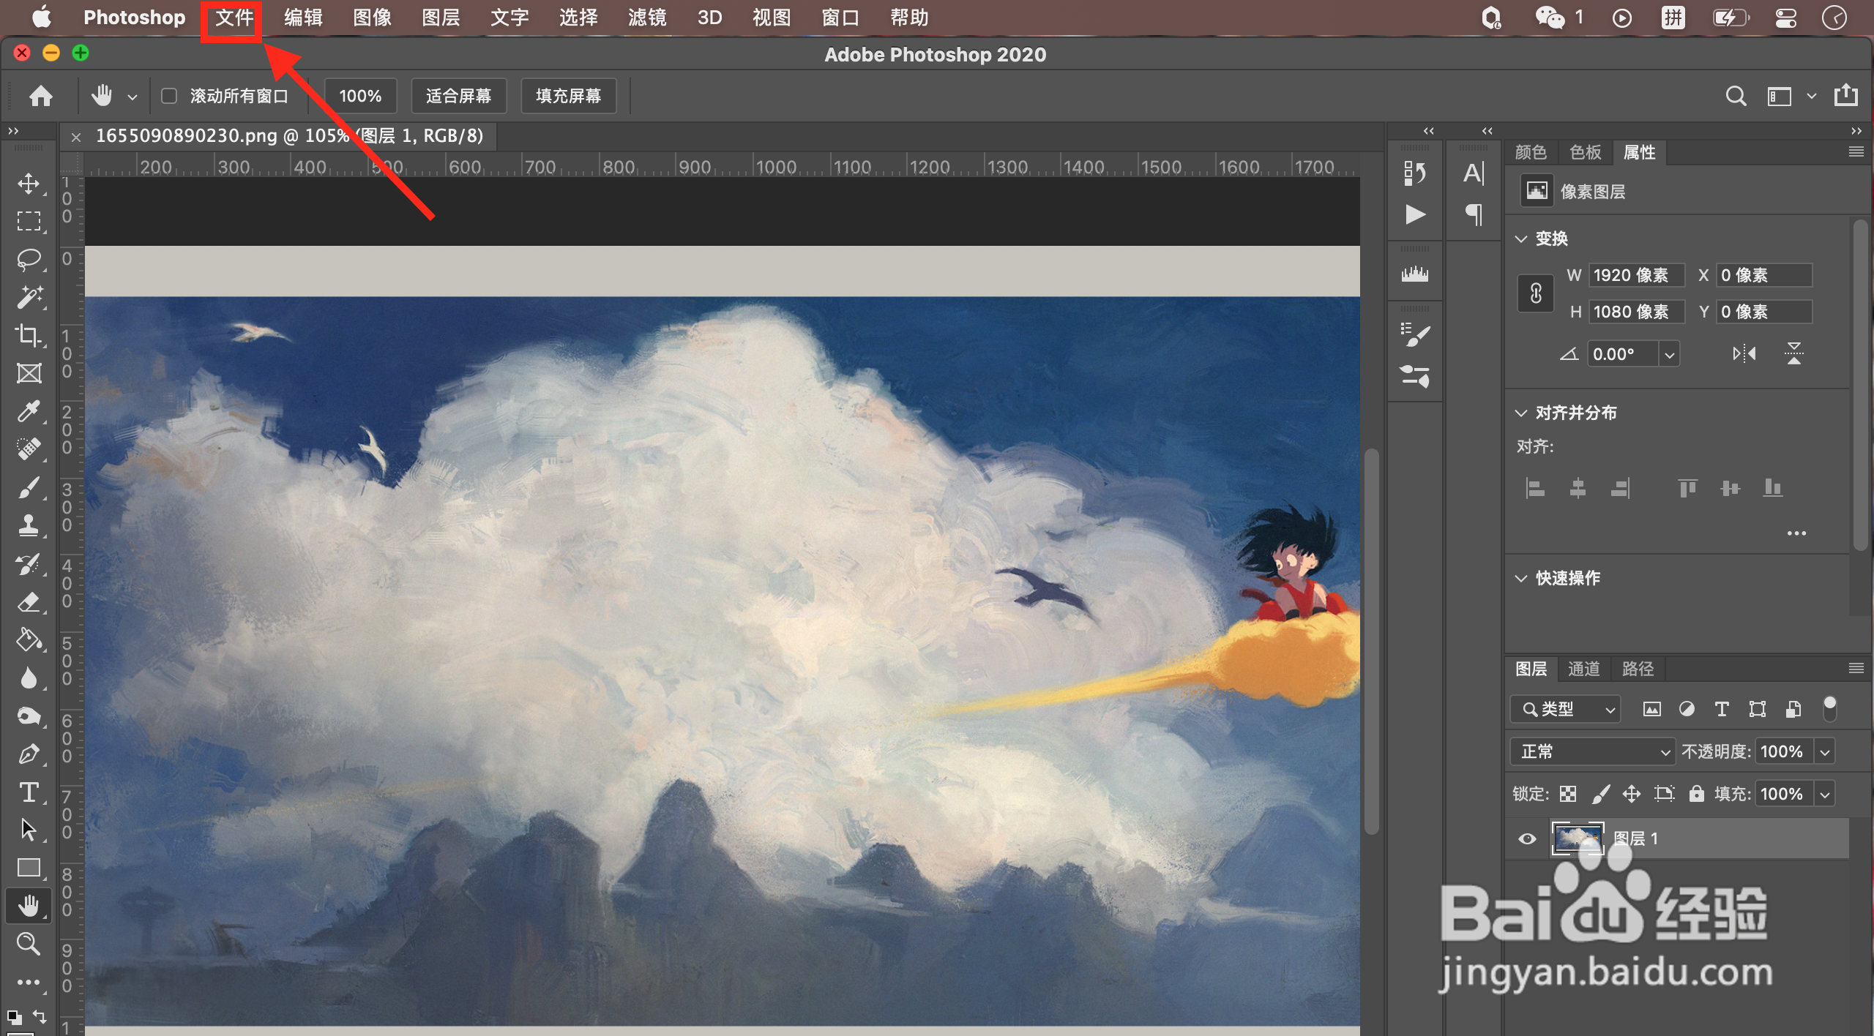Select the Pen tool
The width and height of the screenshot is (1874, 1036).
click(29, 754)
